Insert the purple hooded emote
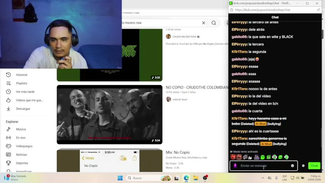325x183 pixels. [257, 157]
